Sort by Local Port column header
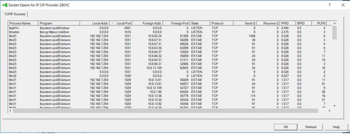Screen dimensions: 350x134 [x=121, y=23]
